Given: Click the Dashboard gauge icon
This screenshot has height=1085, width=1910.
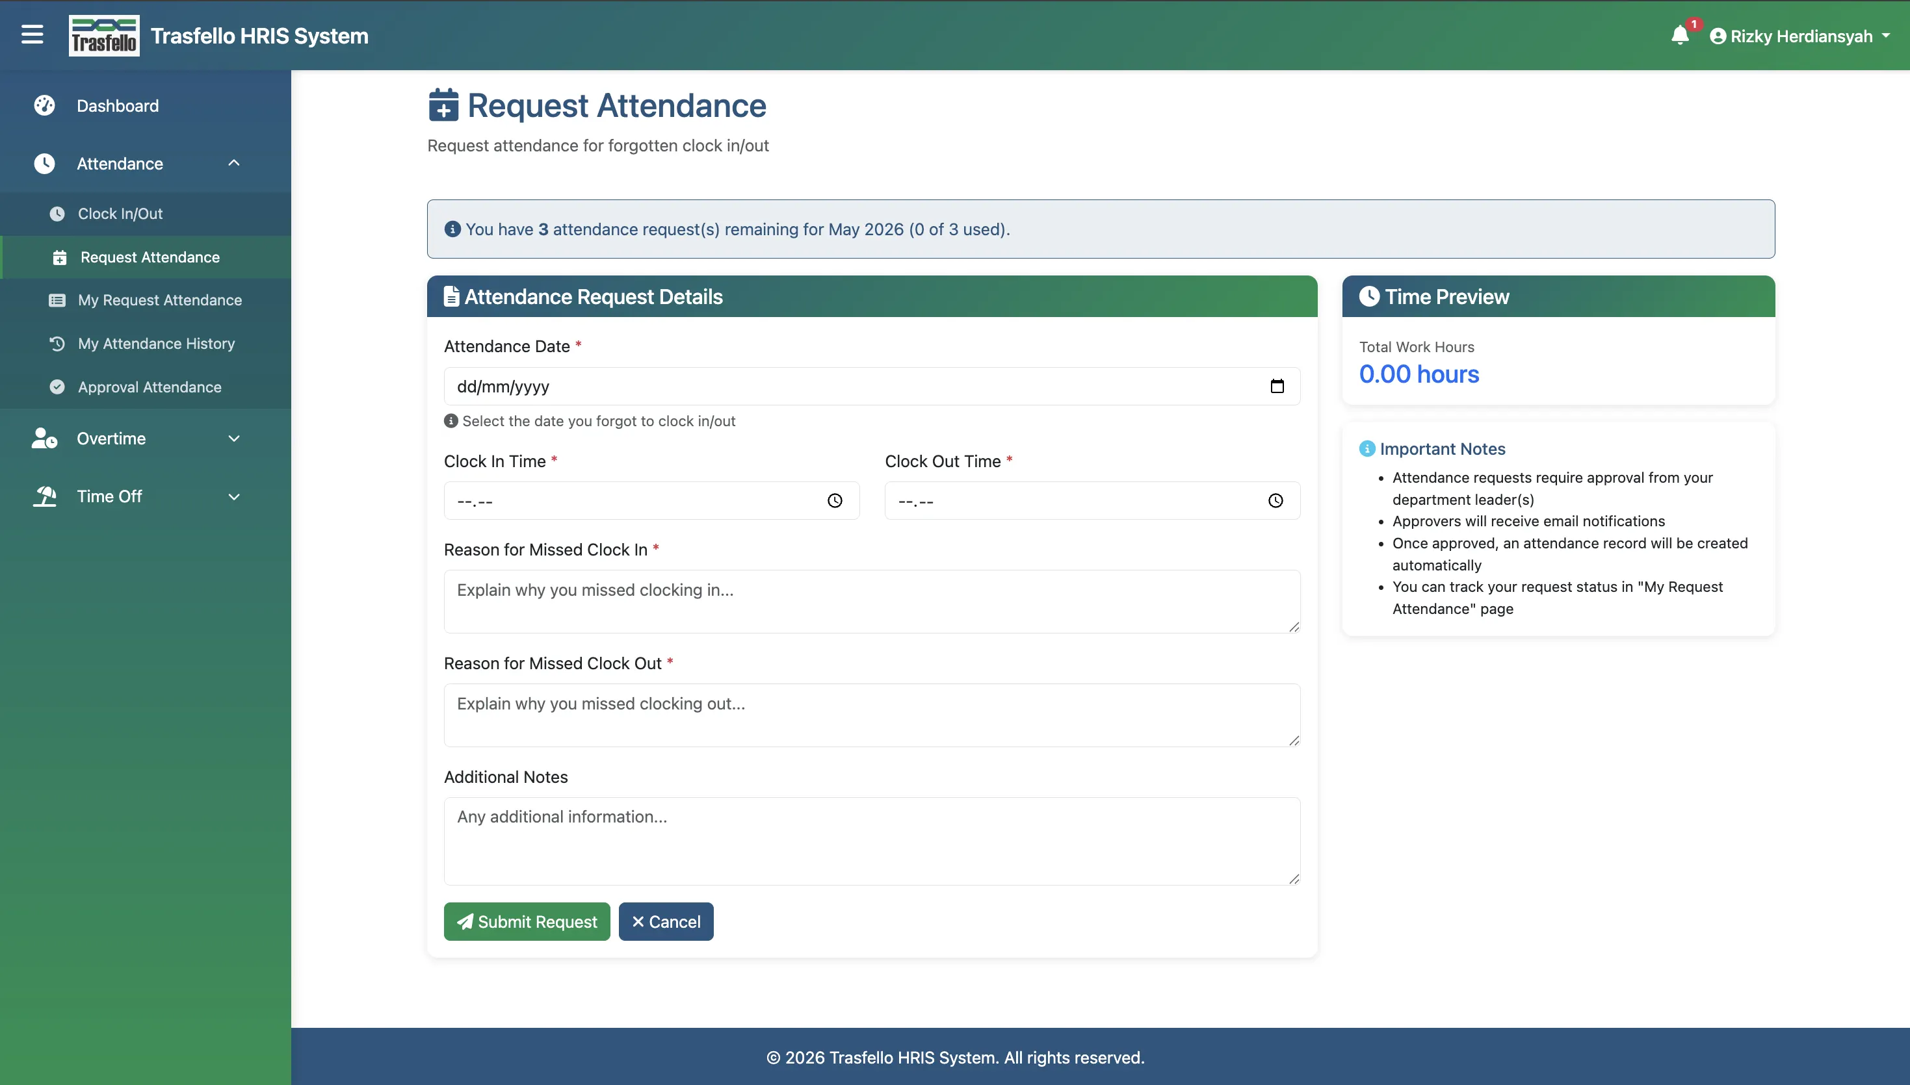Looking at the screenshot, I should [45, 106].
